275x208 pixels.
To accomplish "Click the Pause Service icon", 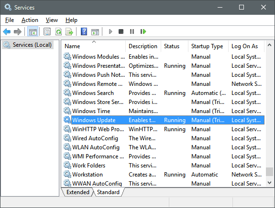I will tap(132, 31).
